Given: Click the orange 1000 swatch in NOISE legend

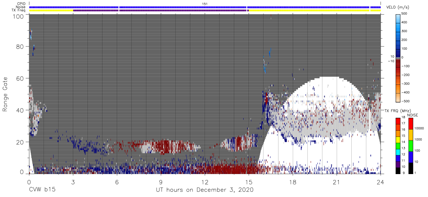Looking at the screenshot, I should [411, 135].
